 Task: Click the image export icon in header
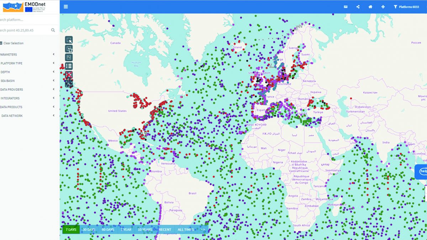click(x=346, y=7)
